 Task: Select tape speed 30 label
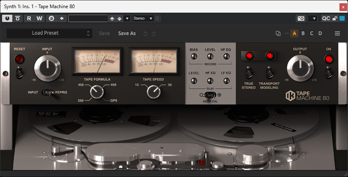170,85
